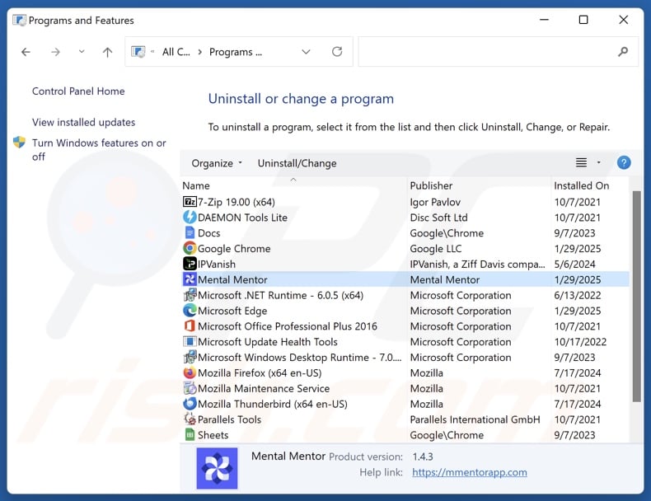Select the Google Chrome row
This screenshot has height=501, width=651.
click(405, 249)
